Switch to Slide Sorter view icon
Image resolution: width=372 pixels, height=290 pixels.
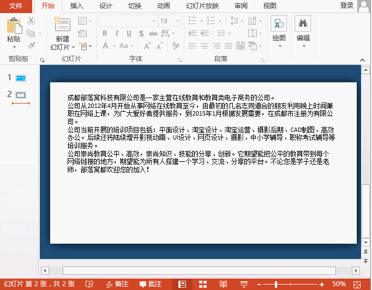tap(203, 284)
